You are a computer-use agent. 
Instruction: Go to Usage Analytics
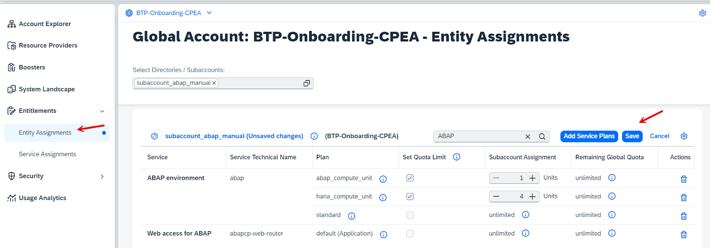43,198
